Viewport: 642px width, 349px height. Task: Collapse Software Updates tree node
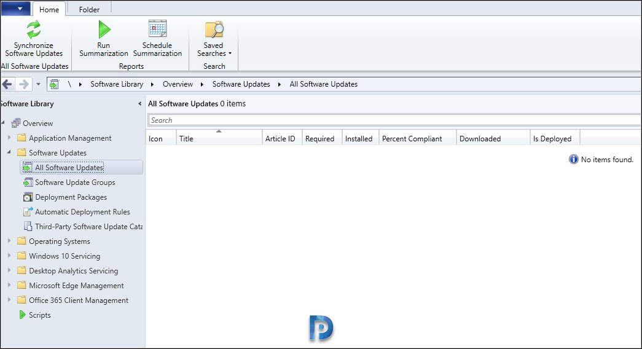(x=9, y=152)
